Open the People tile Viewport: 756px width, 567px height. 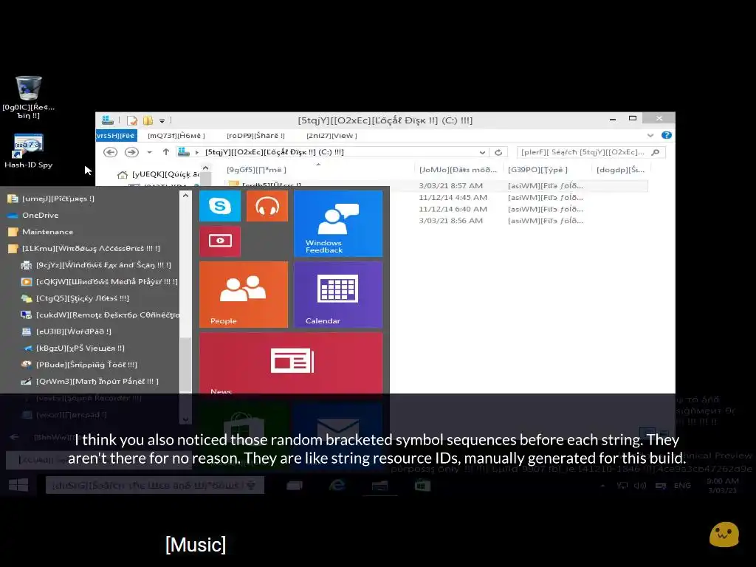[244, 294]
